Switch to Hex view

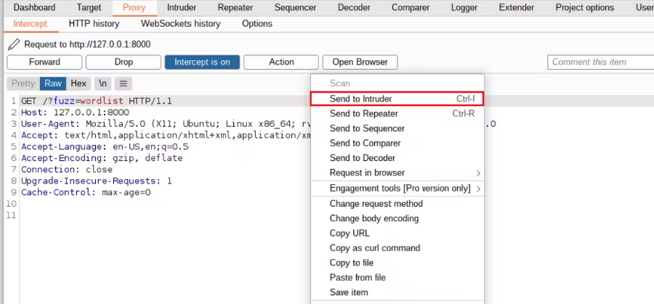point(78,83)
